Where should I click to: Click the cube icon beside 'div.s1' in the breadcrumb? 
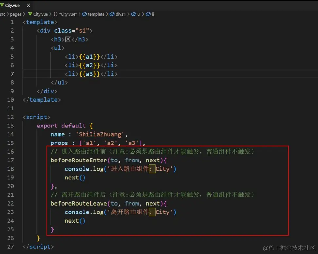tap(112, 14)
